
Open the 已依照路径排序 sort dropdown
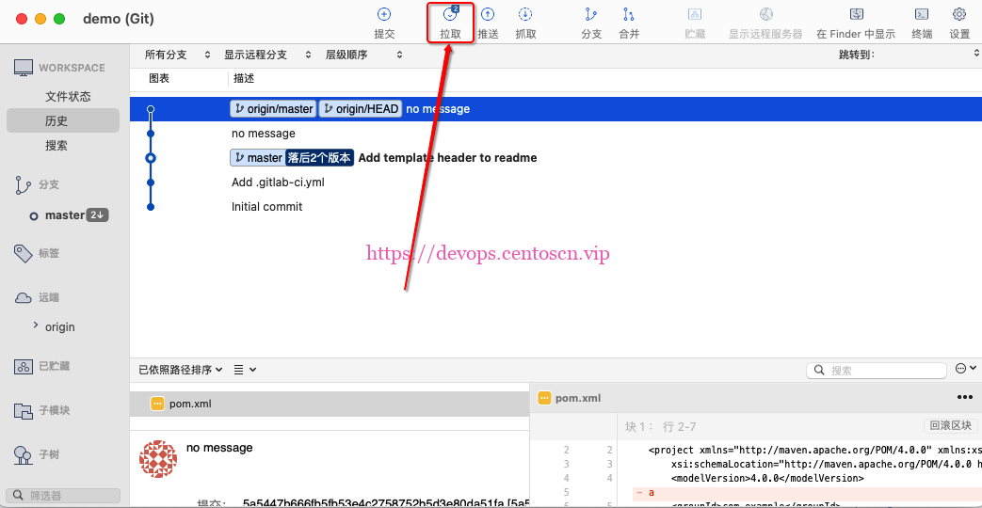(x=181, y=370)
